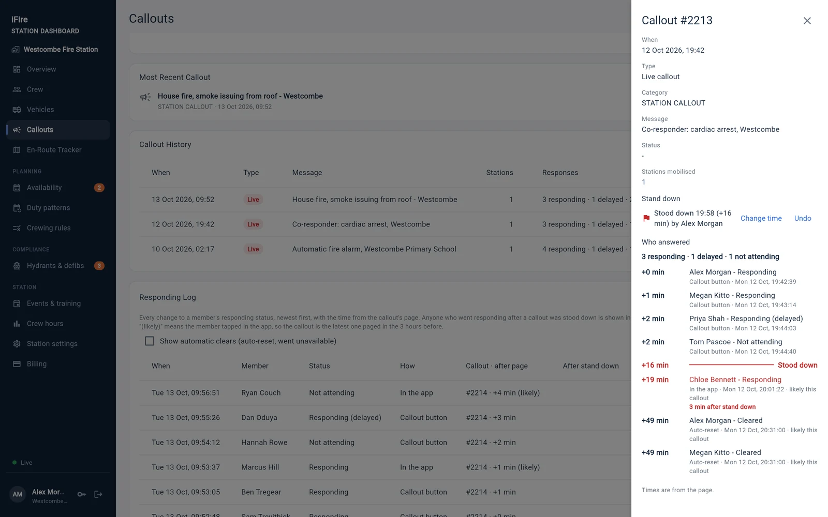Open the Duty patterns menu item
The image size is (828, 517).
(58, 208)
